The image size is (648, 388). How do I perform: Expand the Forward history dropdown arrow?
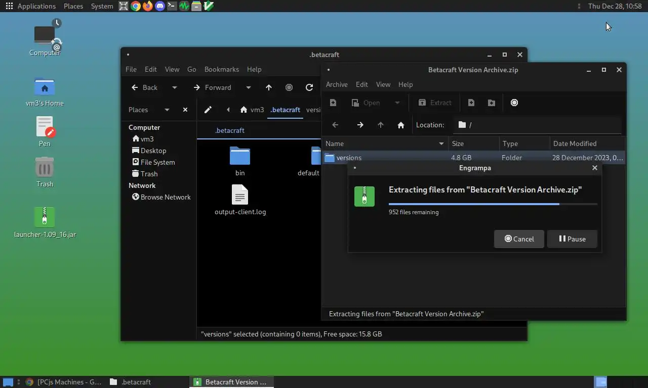(x=248, y=87)
